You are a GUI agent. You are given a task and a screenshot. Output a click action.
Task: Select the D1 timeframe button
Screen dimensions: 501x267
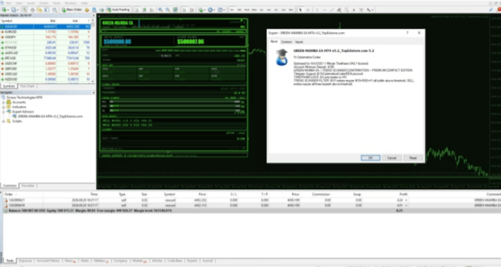[276, 10]
